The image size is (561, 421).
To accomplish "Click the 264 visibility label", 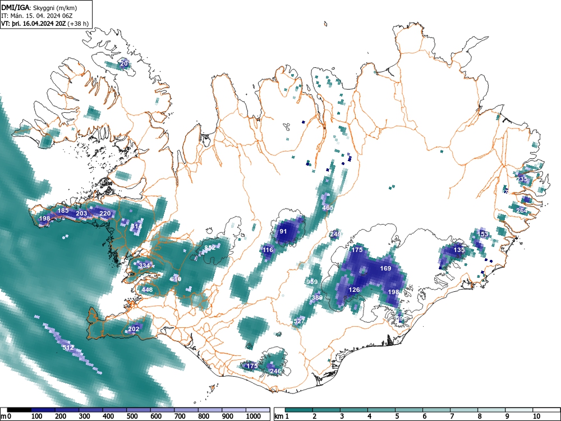I will click(522, 210).
